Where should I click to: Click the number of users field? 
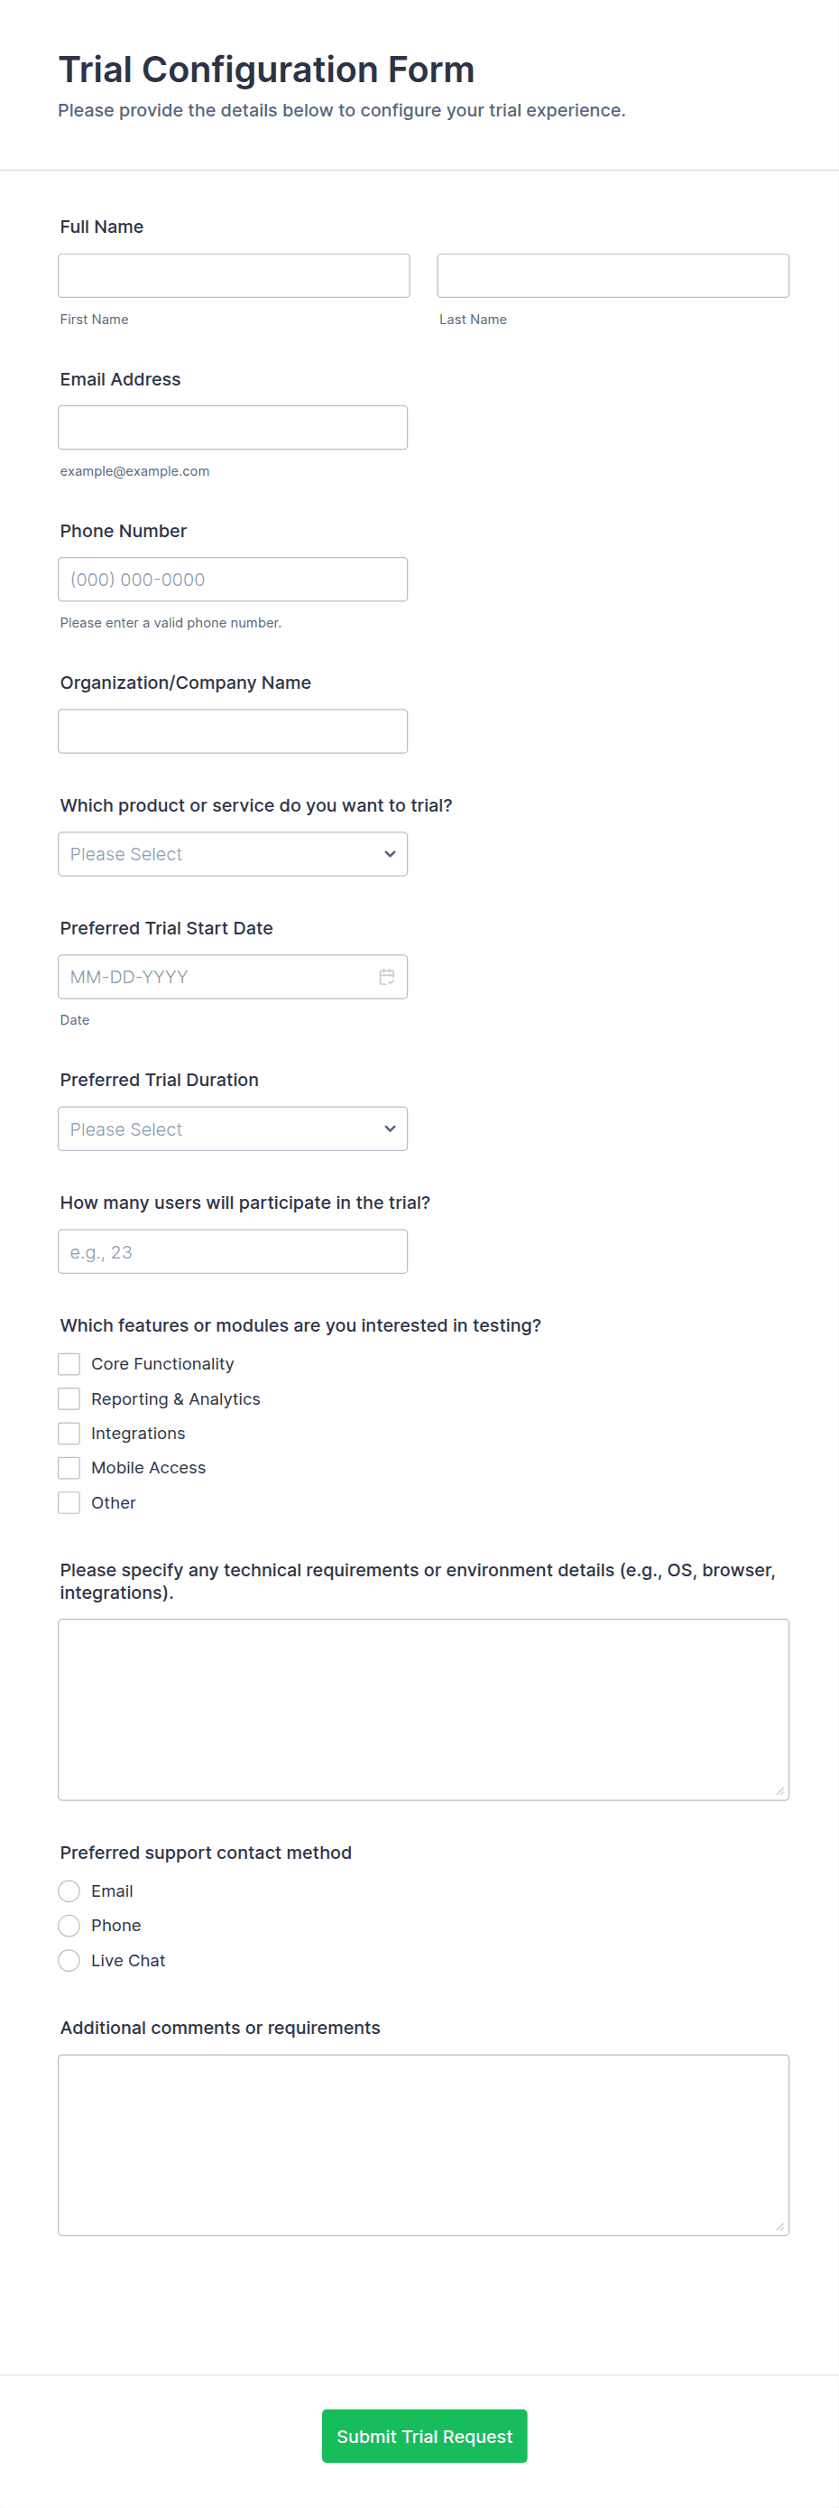click(233, 1251)
